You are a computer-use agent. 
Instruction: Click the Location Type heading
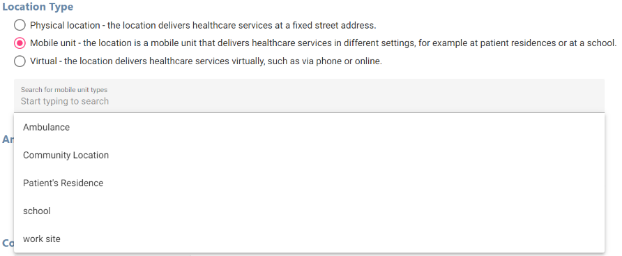click(x=38, y=7)
